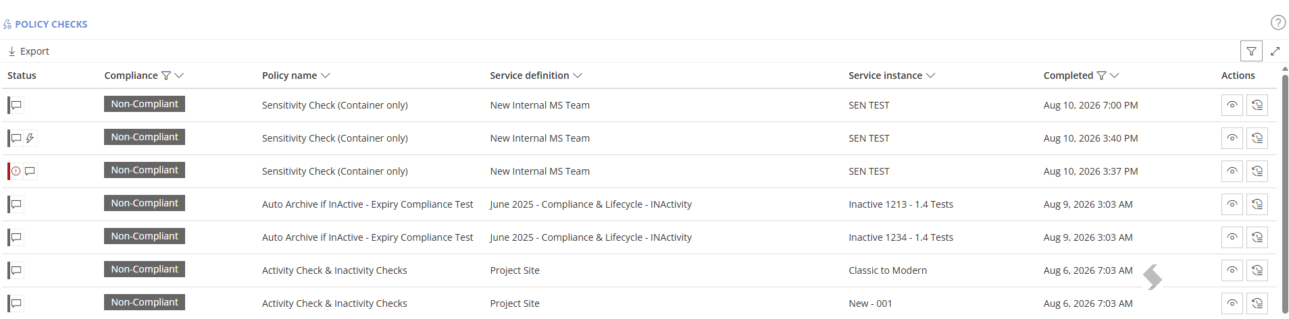Viewport: 1289px width, 319px height.
Task: Click the vertical scrollbar of the table
Action: [1285, 192]
